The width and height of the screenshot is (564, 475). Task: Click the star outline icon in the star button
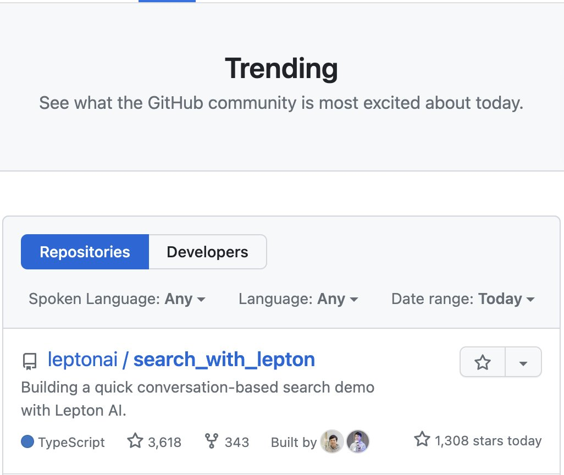click(x=482, y=362)
